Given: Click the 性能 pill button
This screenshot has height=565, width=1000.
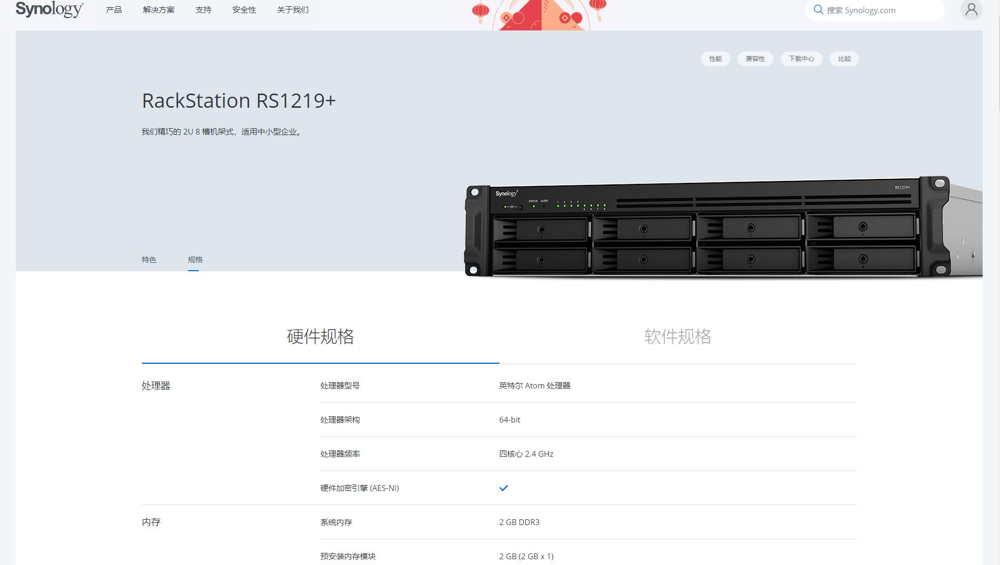Looking at the screenshot, I should pyautogui.click(x=715, y=59).
